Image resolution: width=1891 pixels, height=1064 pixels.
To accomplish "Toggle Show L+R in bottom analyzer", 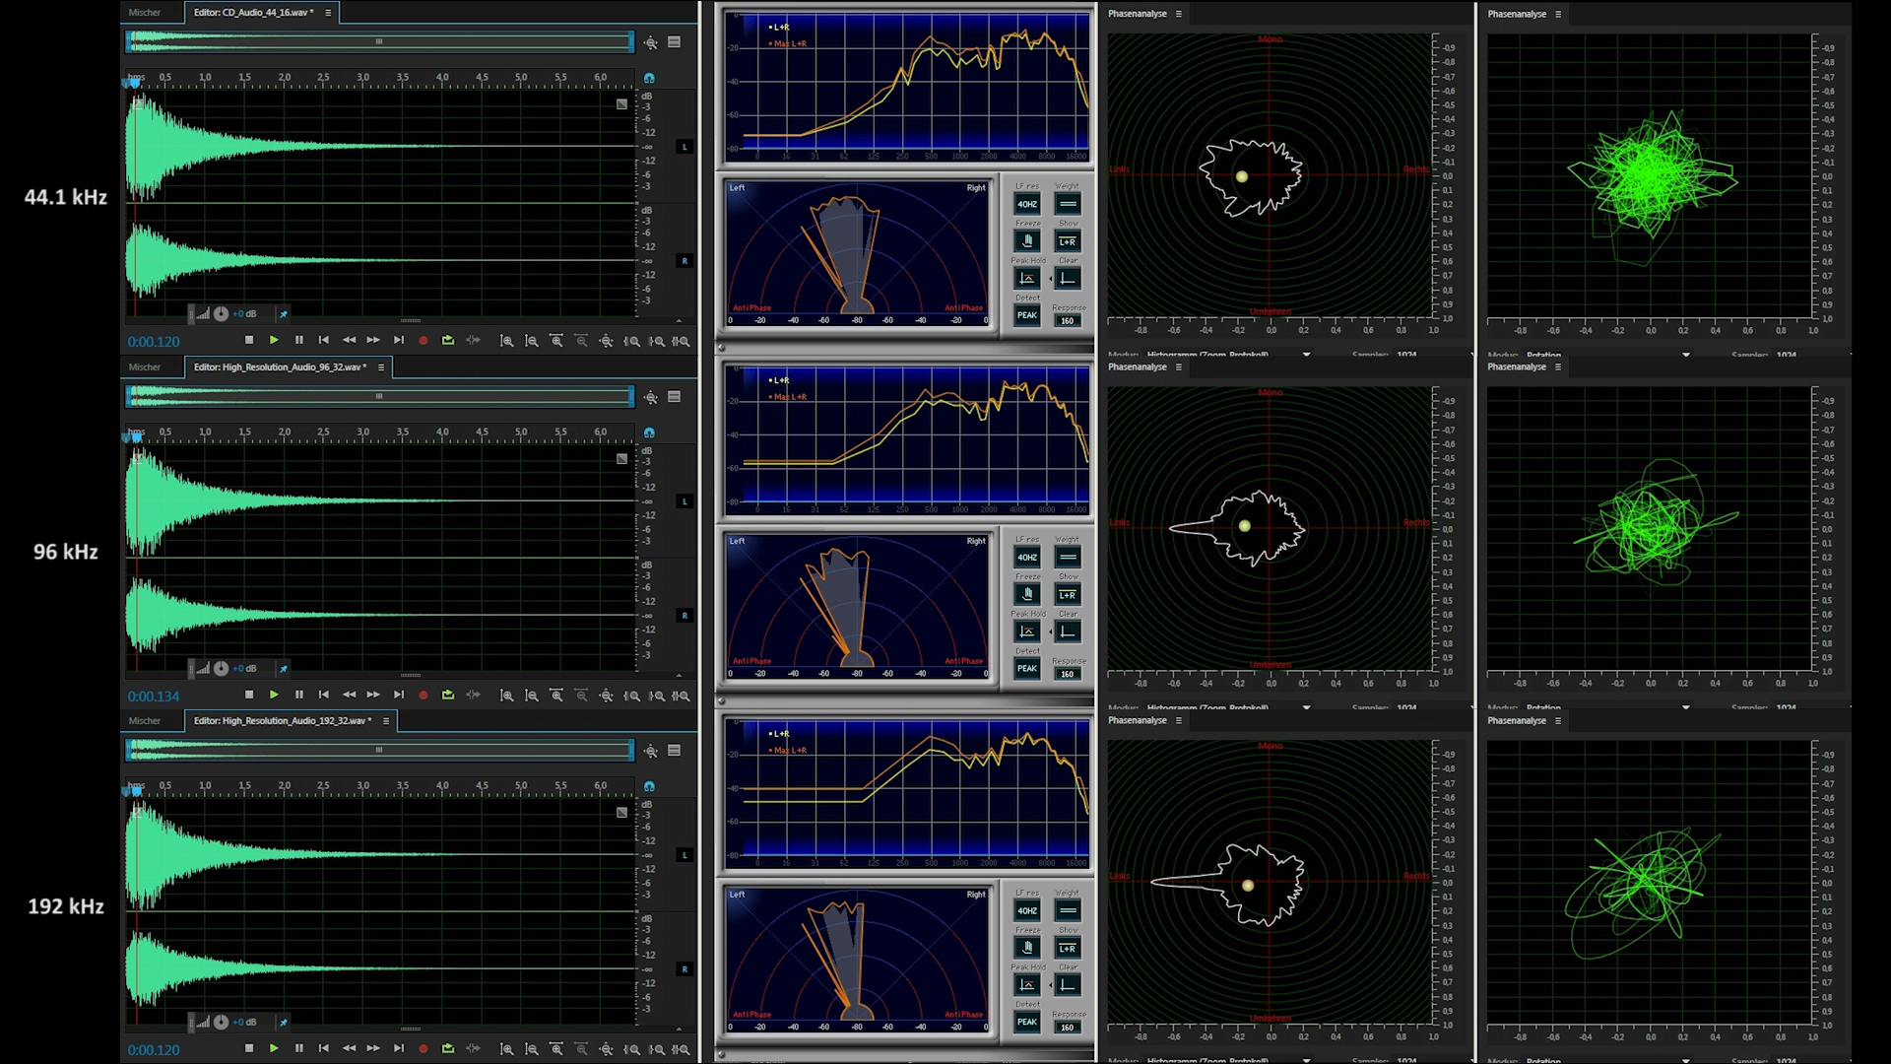I will click(1067, 949).
